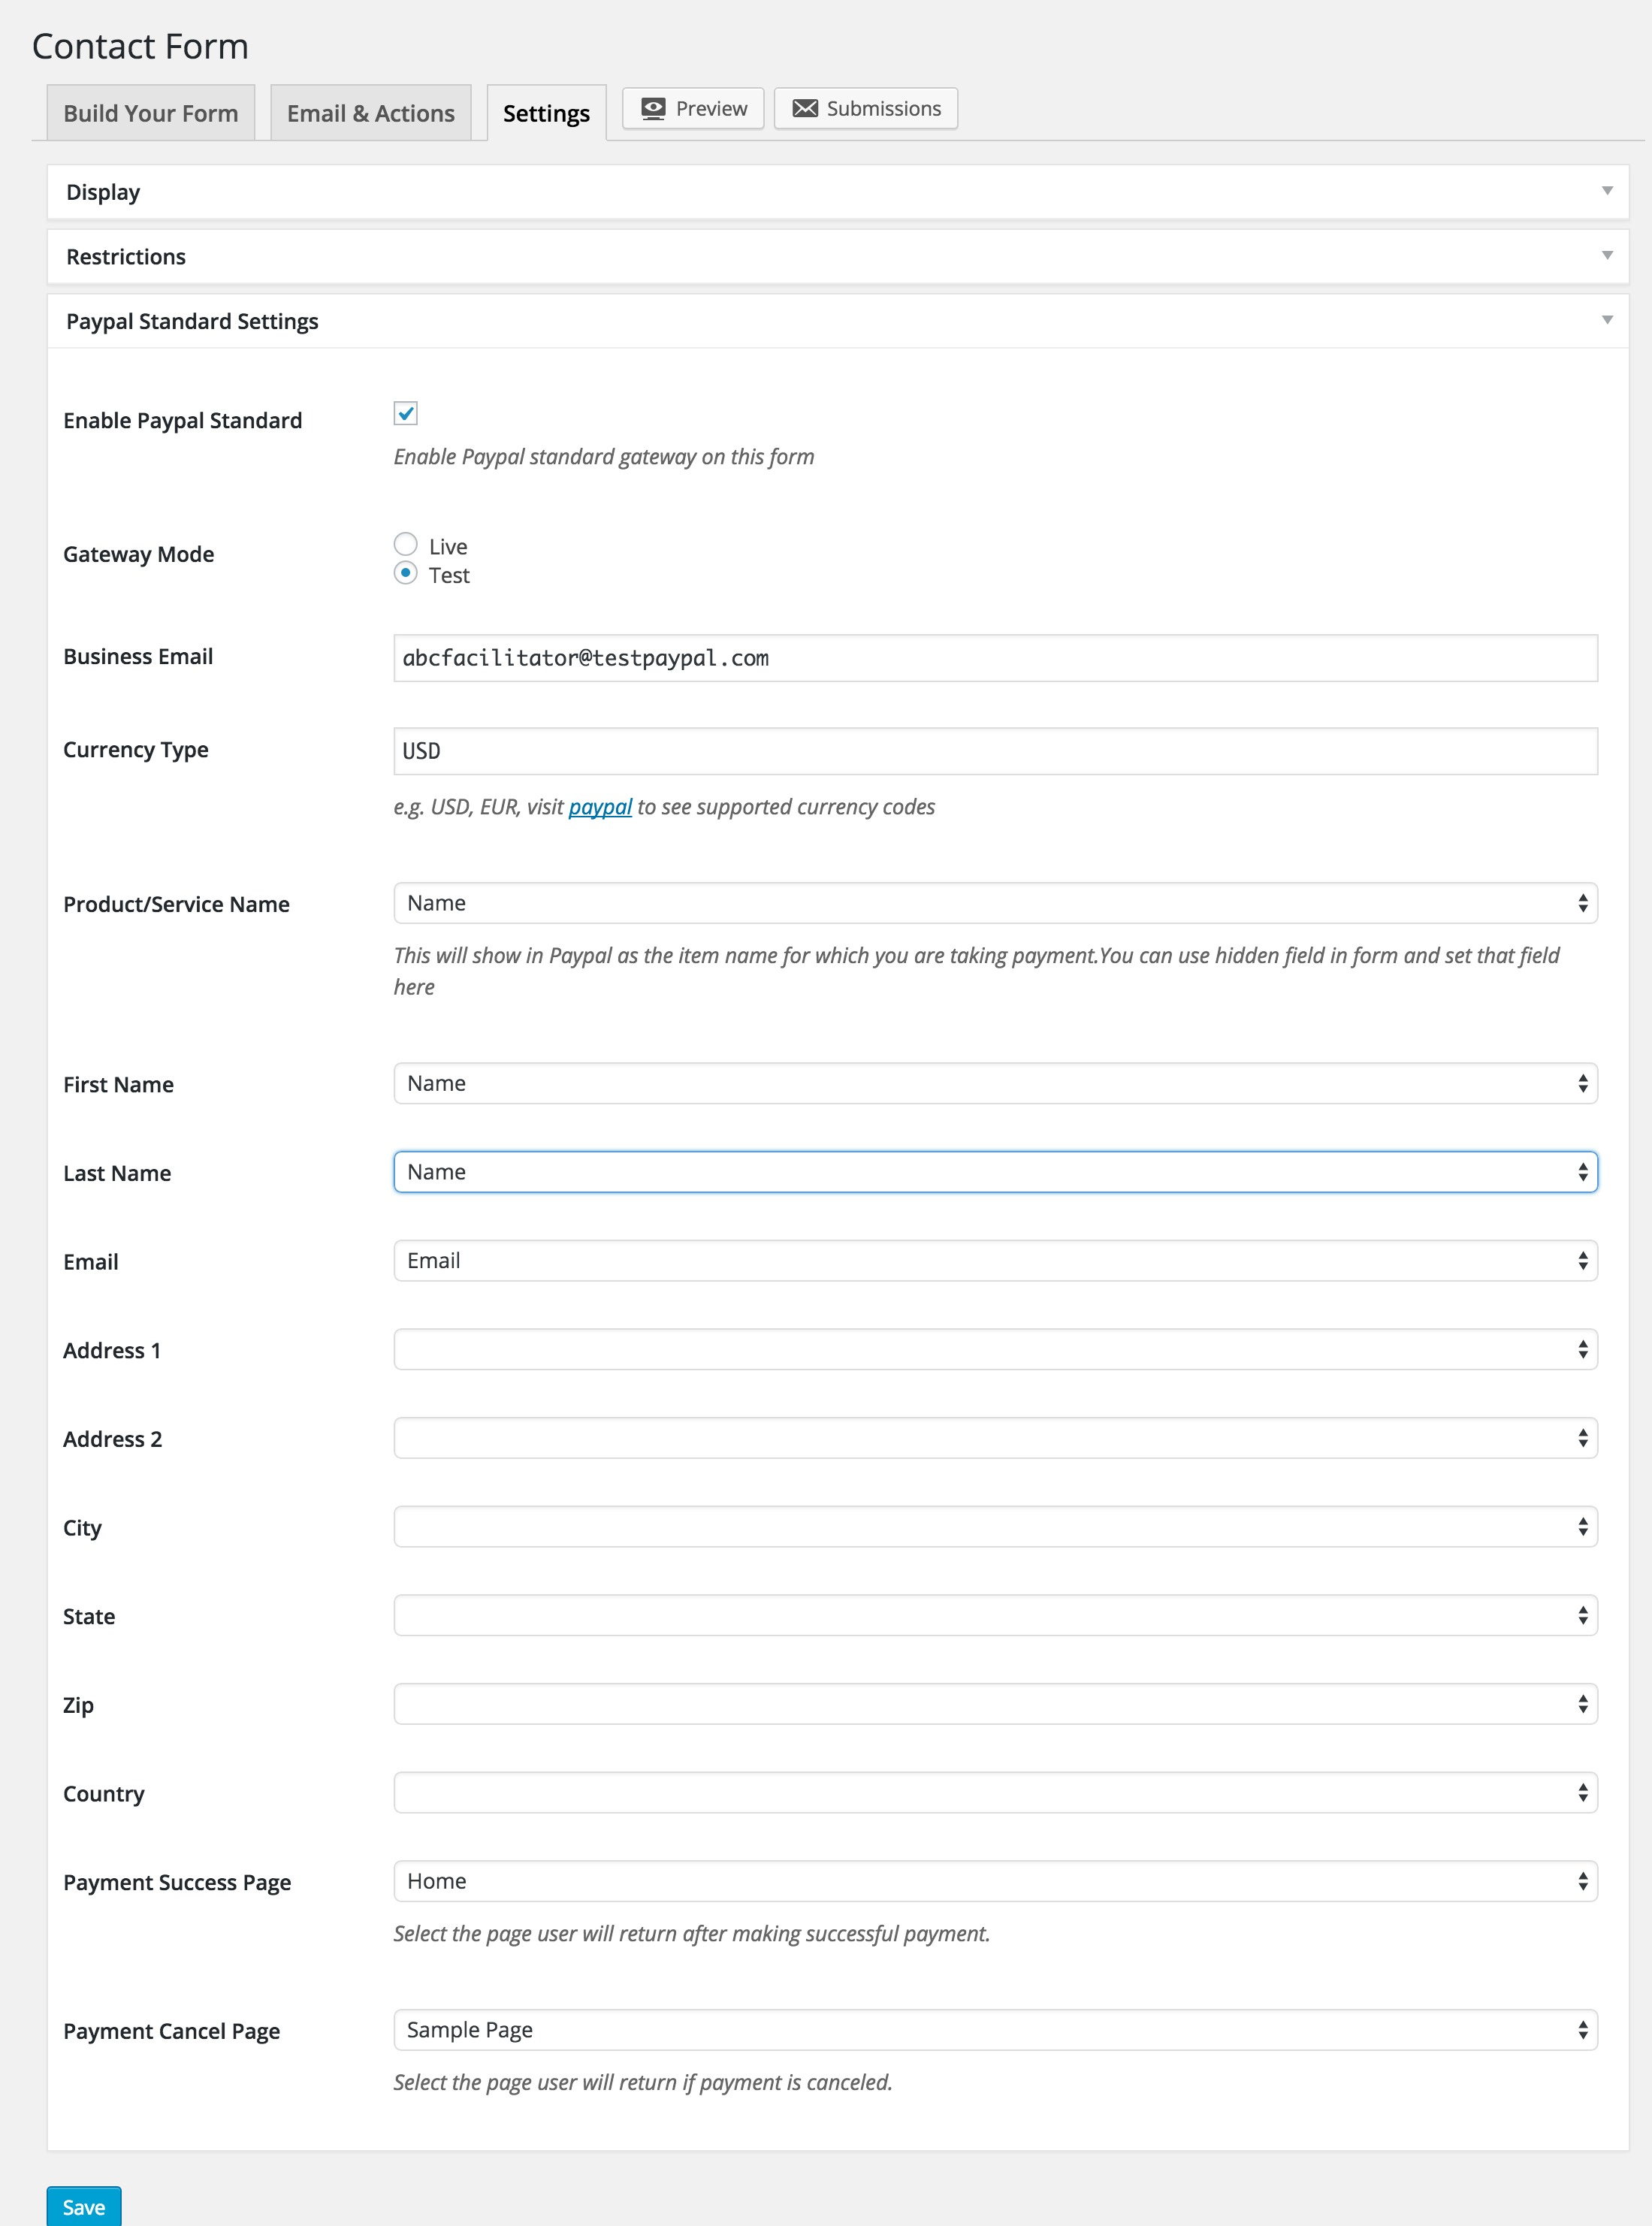Click the Settings tab icon
This screenshot has height=2226, width=1652.
545,107
